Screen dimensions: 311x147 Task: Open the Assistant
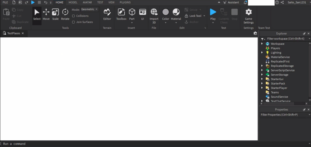click(231, 2)
